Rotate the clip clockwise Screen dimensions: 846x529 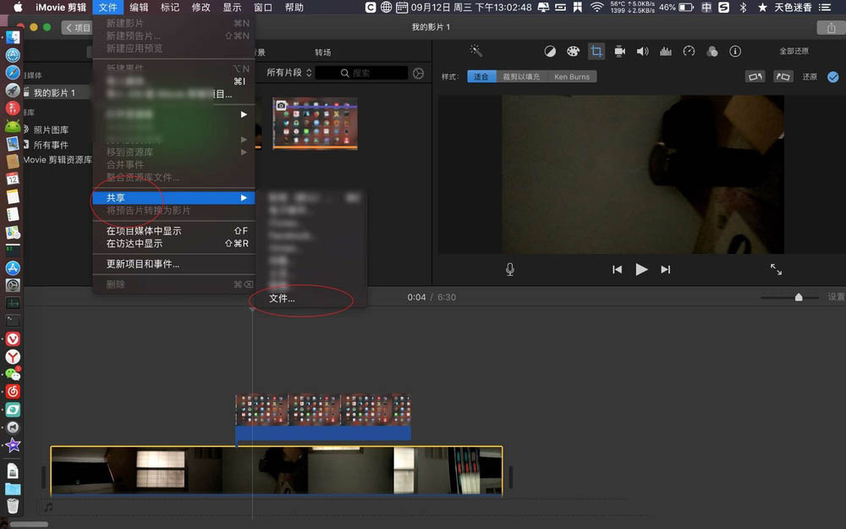click(x=783, y=77)
